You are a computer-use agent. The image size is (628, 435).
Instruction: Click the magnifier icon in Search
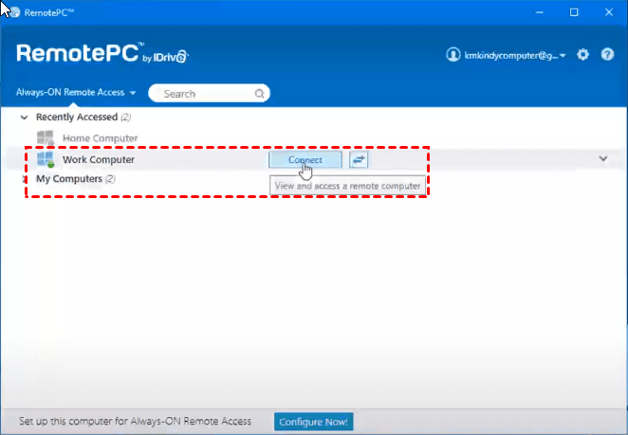pos(260,94)
